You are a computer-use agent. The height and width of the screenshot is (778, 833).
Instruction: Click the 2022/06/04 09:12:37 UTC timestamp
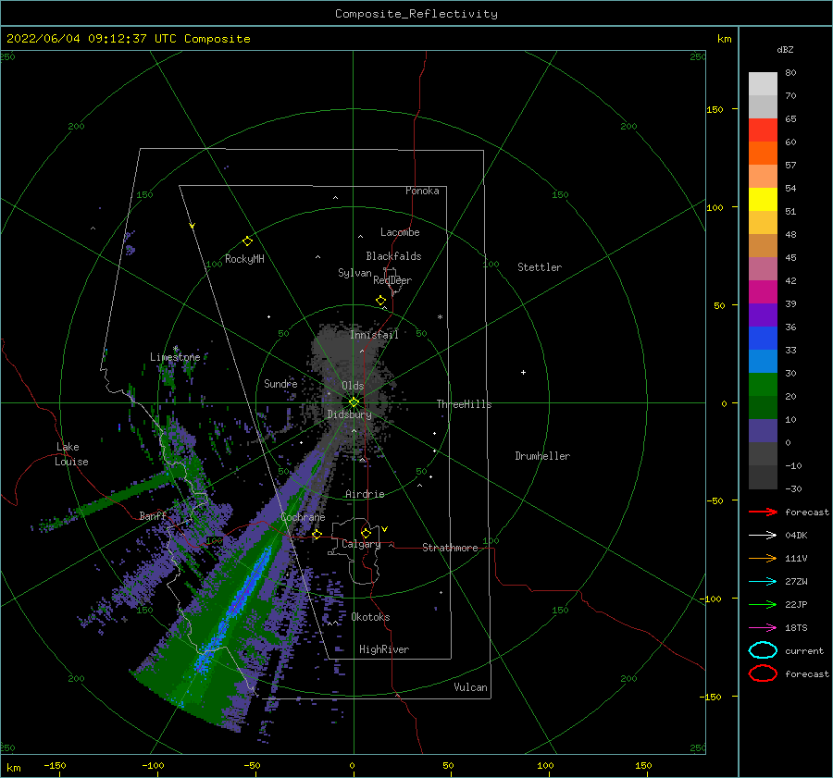[92, 39]
